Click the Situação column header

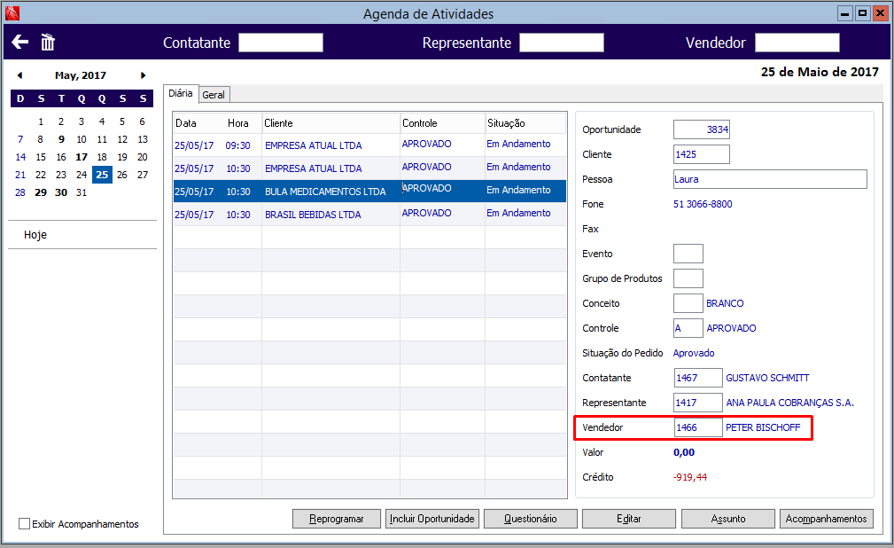click(525, 123)
